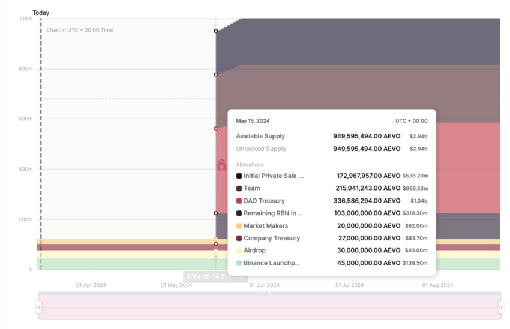This screenshot has height=329, width=510.
Task: Click the range selector pink timeline area
Action: [x=269, y=307]
